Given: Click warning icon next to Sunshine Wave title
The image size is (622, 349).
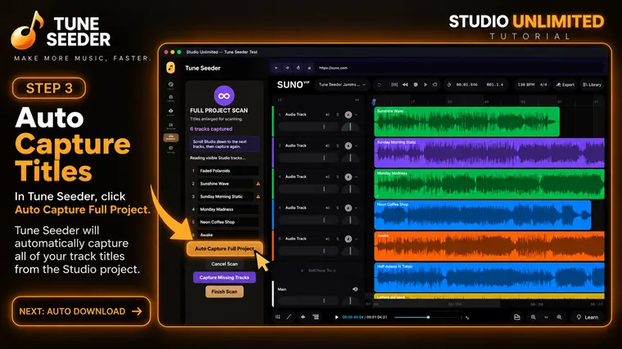Looking at the screenshot, I should click(x=259, y=184).
